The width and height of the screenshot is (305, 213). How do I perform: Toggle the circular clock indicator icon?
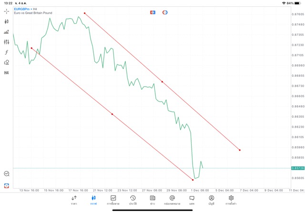(x=165, y=12)
